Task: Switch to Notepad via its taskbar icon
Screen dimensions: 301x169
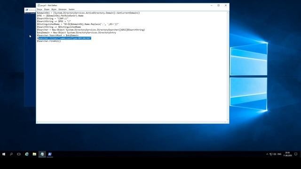Action: click(x=42, y=154)
